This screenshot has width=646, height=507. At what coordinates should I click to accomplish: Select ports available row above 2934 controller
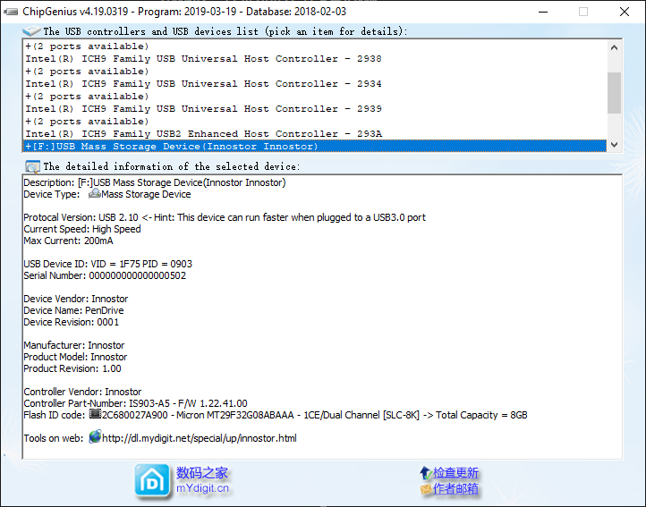pyautogui.click(x=314, y=72)
